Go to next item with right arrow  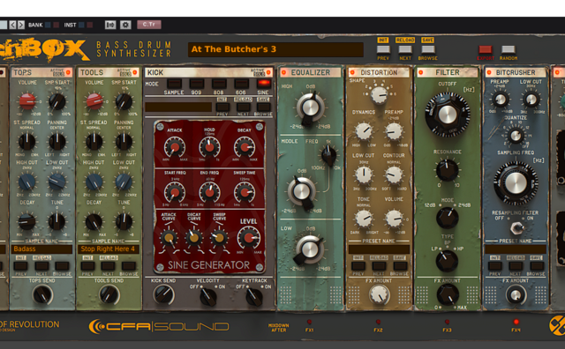(x=21, y=25)
